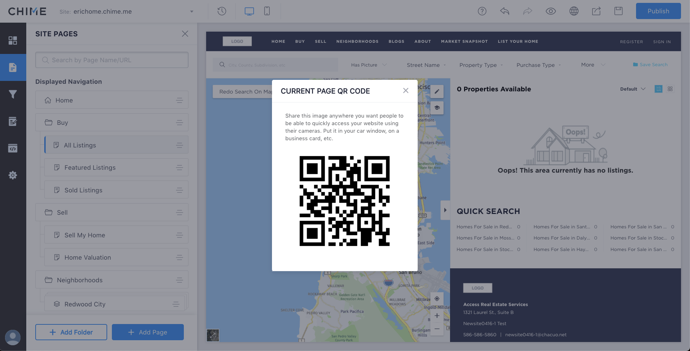The width and height of the screenshot is (690, 351).
Task: Open the globe language icon
Action: pos(574,11)
